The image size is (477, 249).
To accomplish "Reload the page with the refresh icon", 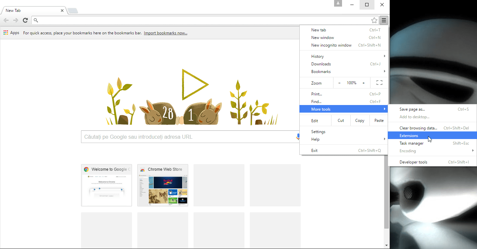I will click(x=25, y=20).
